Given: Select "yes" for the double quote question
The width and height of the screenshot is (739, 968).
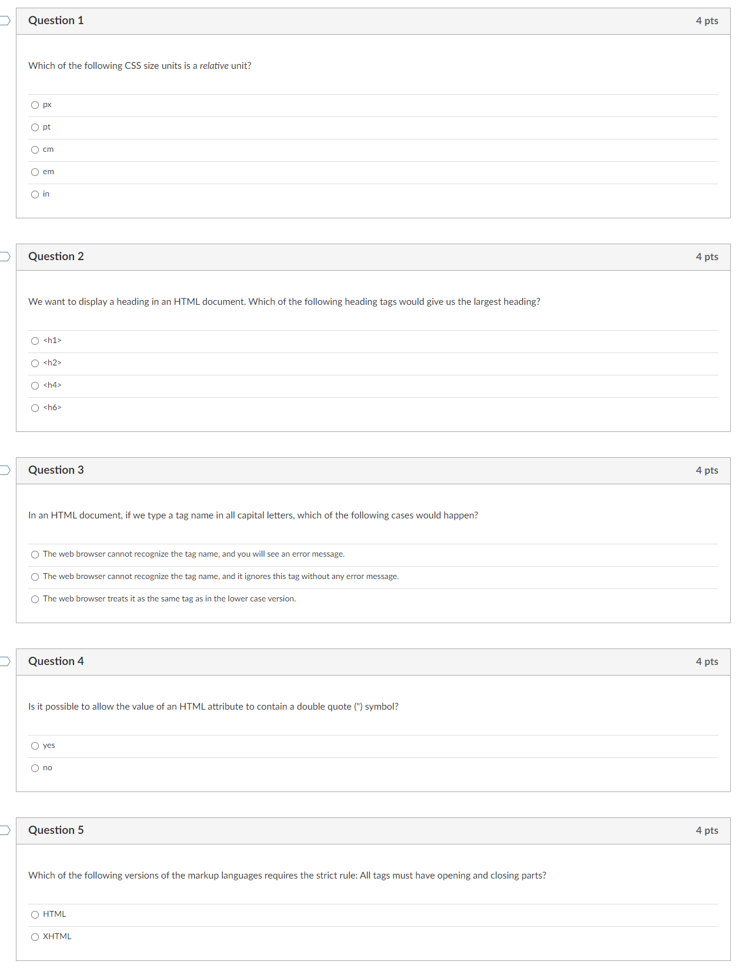Looking at the screenshot, I should (35, 746).
